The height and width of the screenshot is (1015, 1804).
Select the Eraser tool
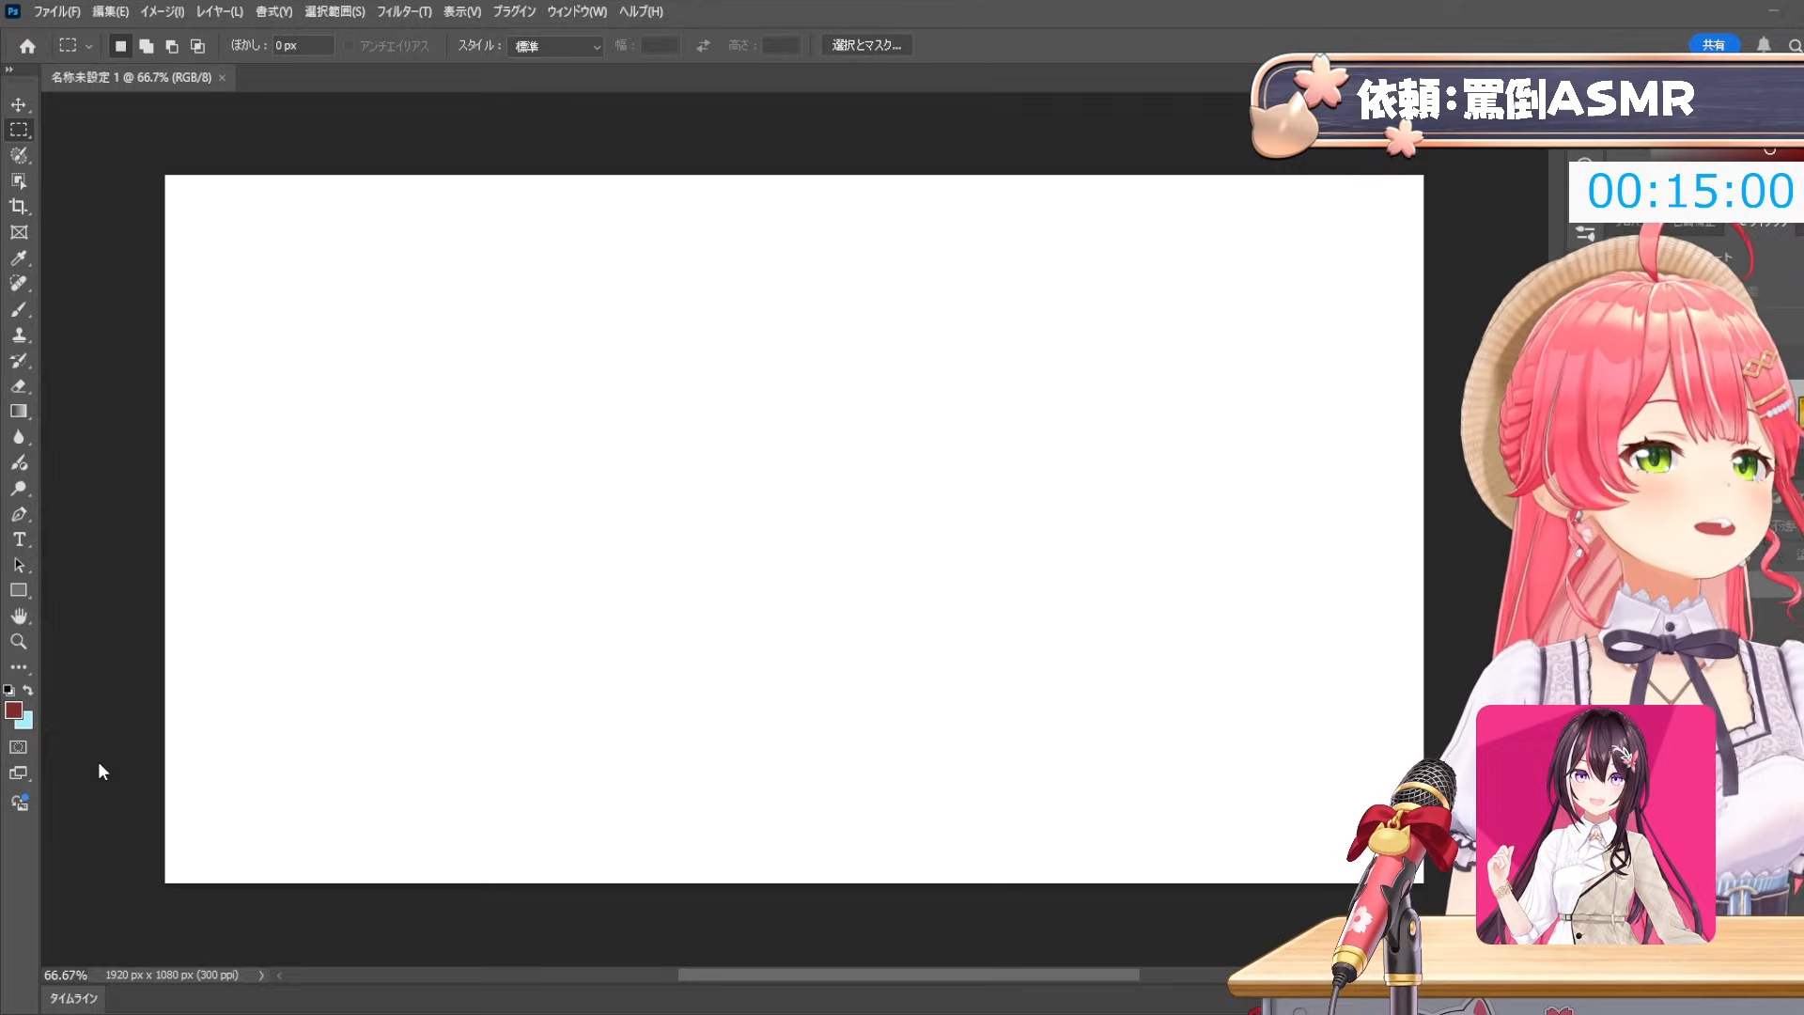(19, 386)
